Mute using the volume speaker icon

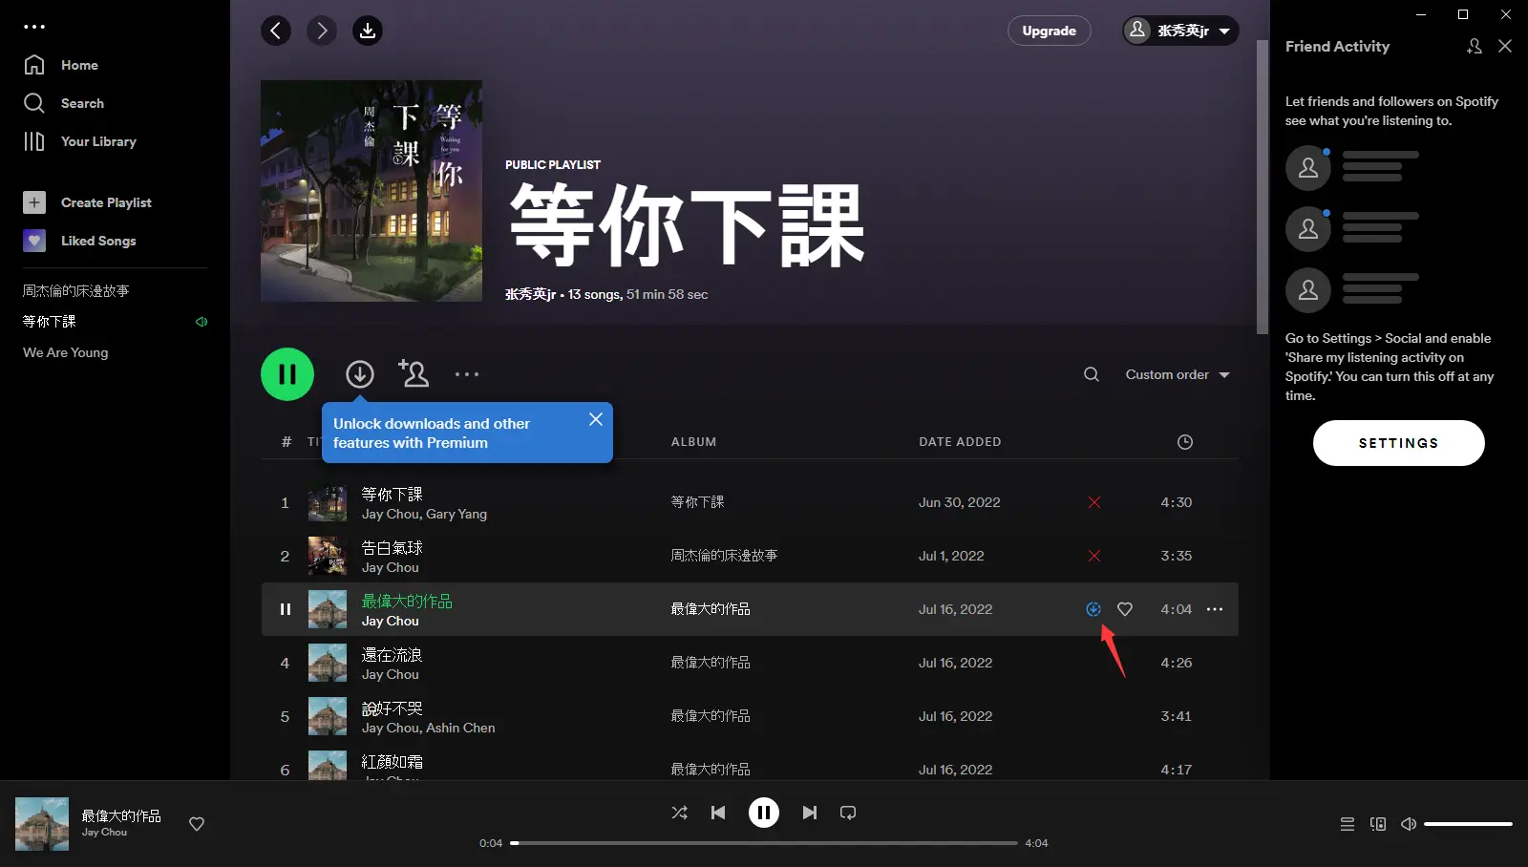tap(1409, 824)
